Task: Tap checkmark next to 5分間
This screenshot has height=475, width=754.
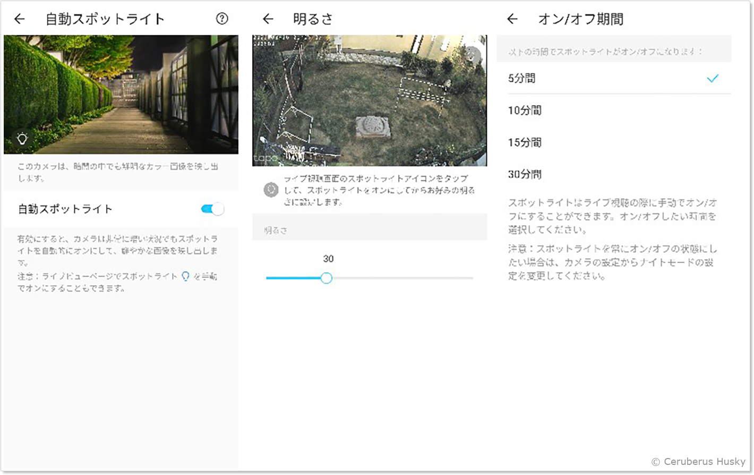Action: tap(713, 79)
